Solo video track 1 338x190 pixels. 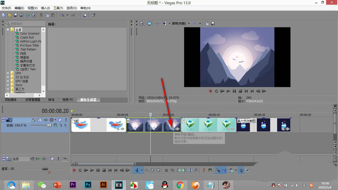click(66, 120)
